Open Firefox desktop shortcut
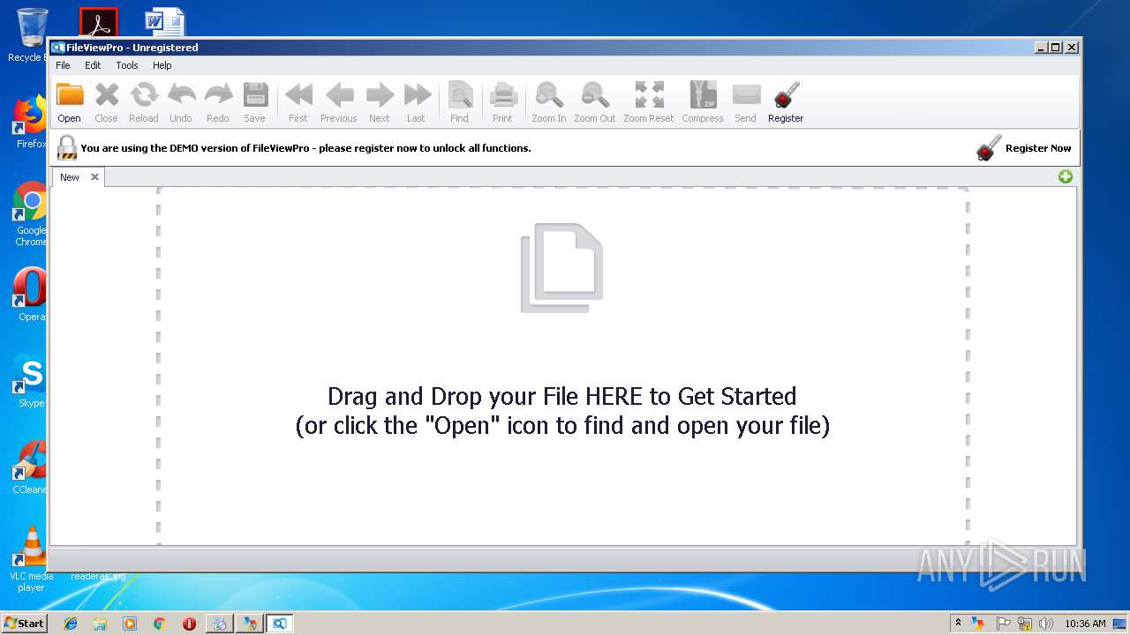This screenshot has width=1130, height=635. tap(31, 123)
